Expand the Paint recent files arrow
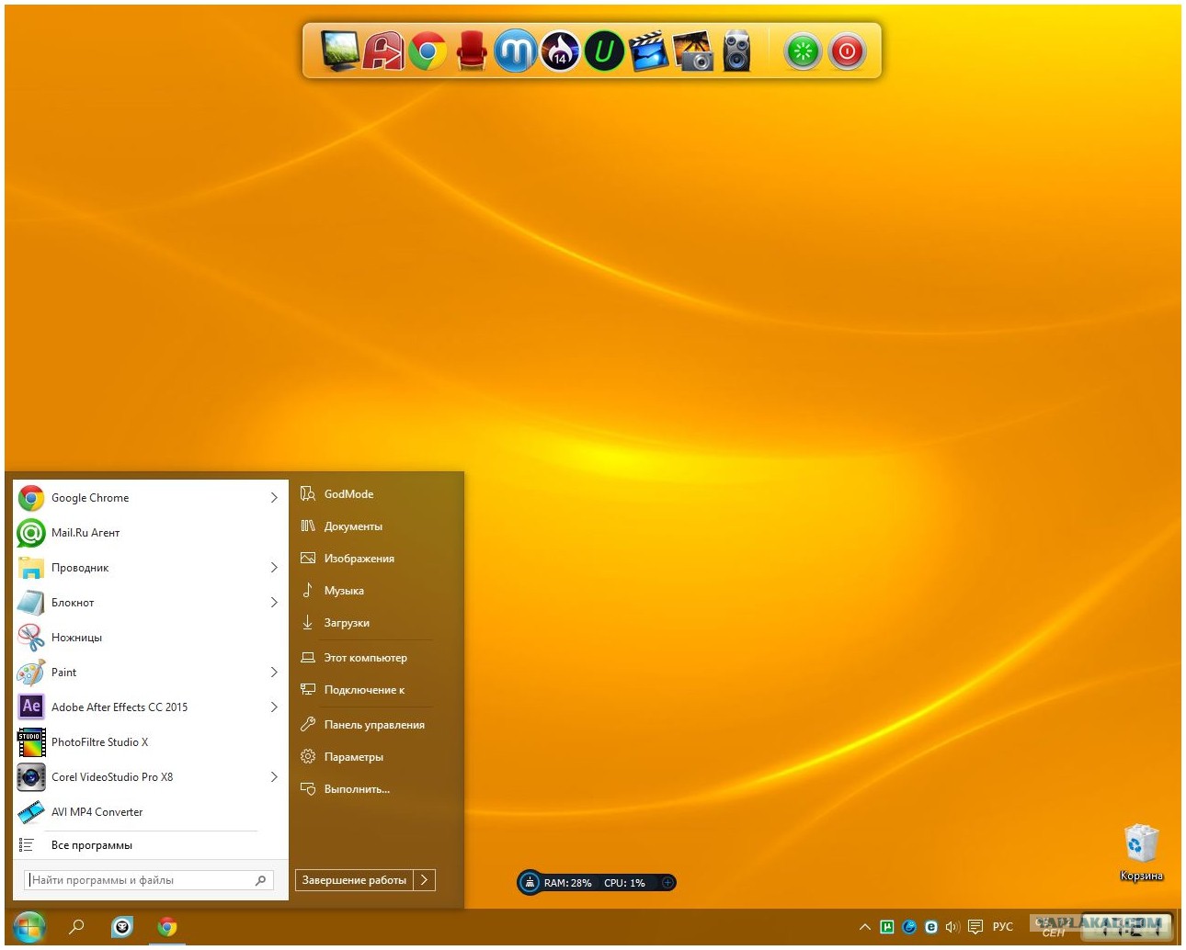The height and width of the screenshot is (950, 1186). pos(273,673)
